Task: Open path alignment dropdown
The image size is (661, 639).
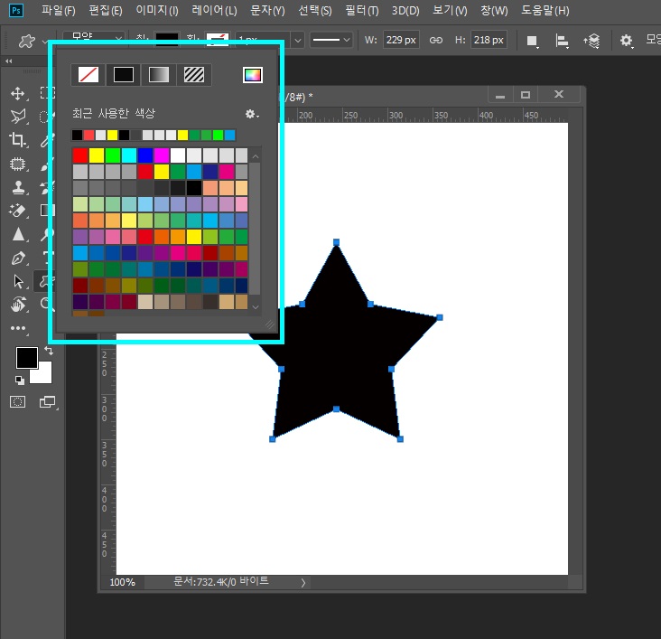Action: pos(562,41)
